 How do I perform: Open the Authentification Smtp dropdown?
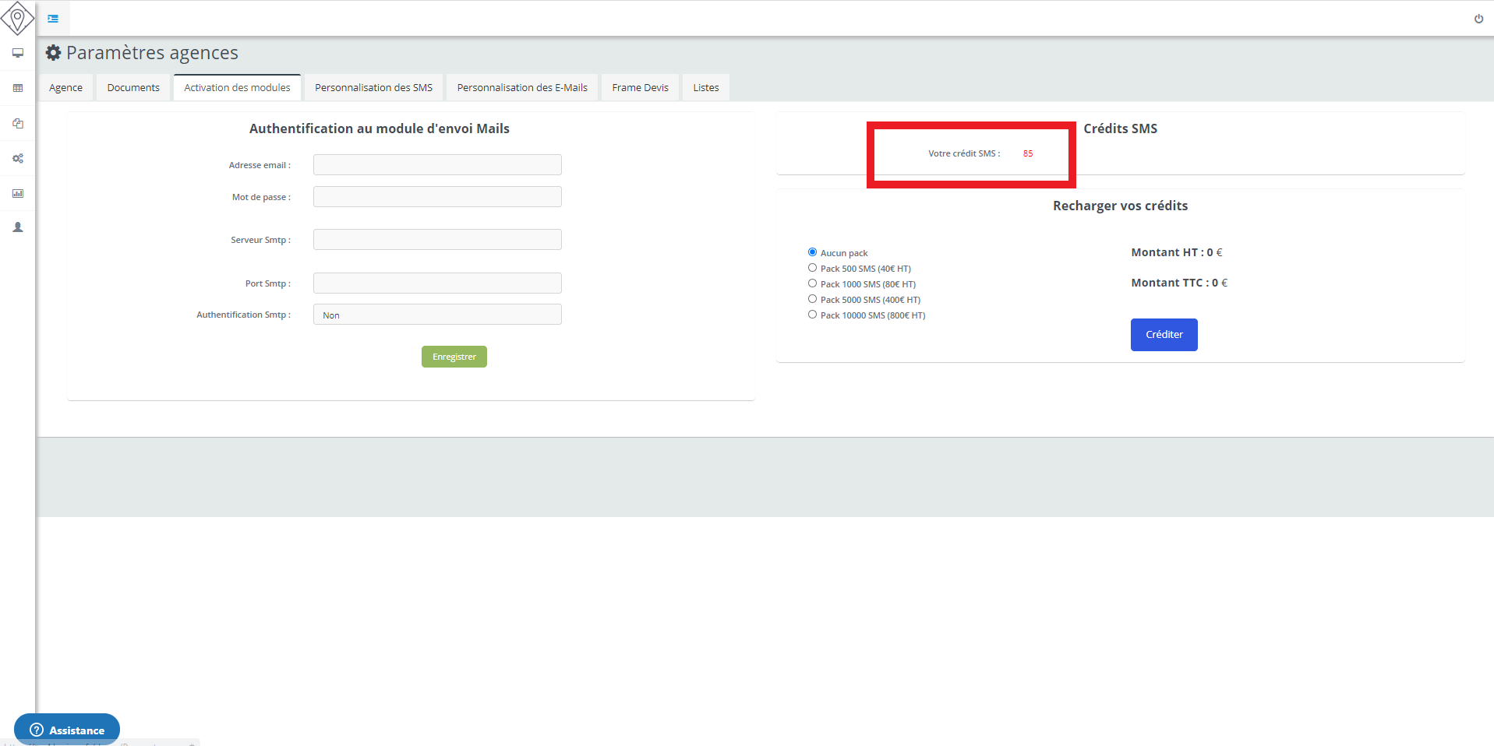(437, 315)
